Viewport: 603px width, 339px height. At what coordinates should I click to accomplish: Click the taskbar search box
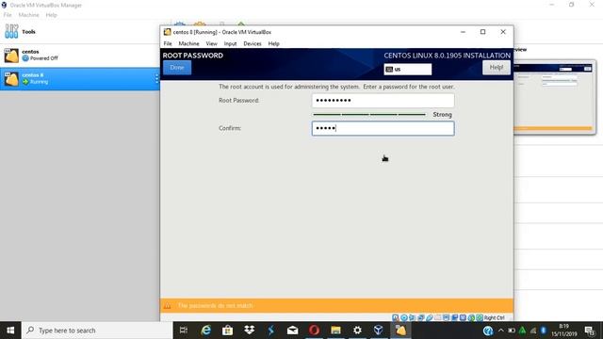(97, 331)
